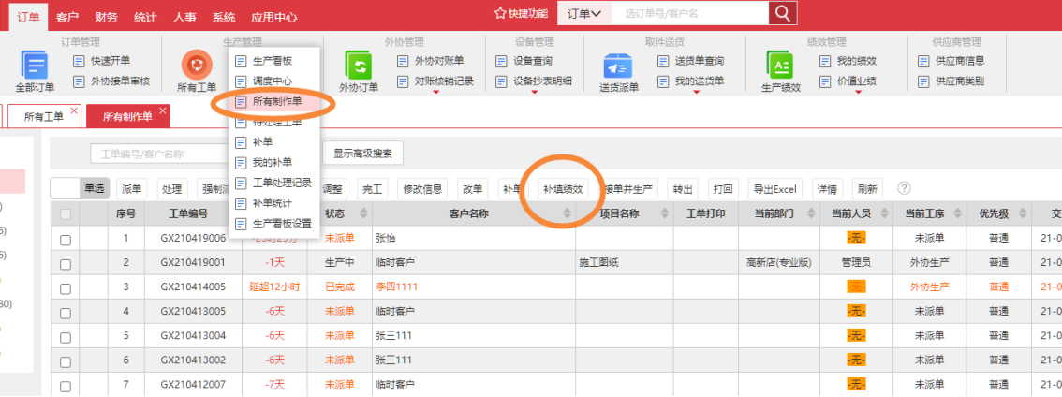Open 生产绩效 green icon
Screen dimensions: 1062x397
click(780, 66)
